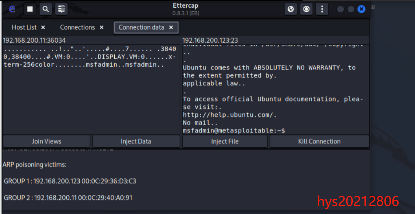Click the 192.168.200.123:23 destination label
This screenshot has width=415, height=214.
(x=210, y=40)
